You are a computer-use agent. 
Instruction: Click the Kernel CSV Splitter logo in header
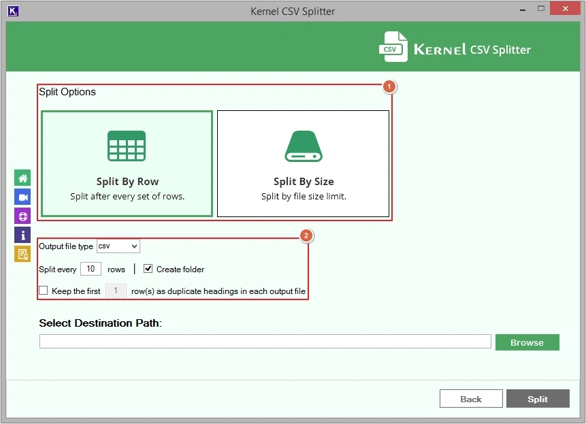point(455,46)
